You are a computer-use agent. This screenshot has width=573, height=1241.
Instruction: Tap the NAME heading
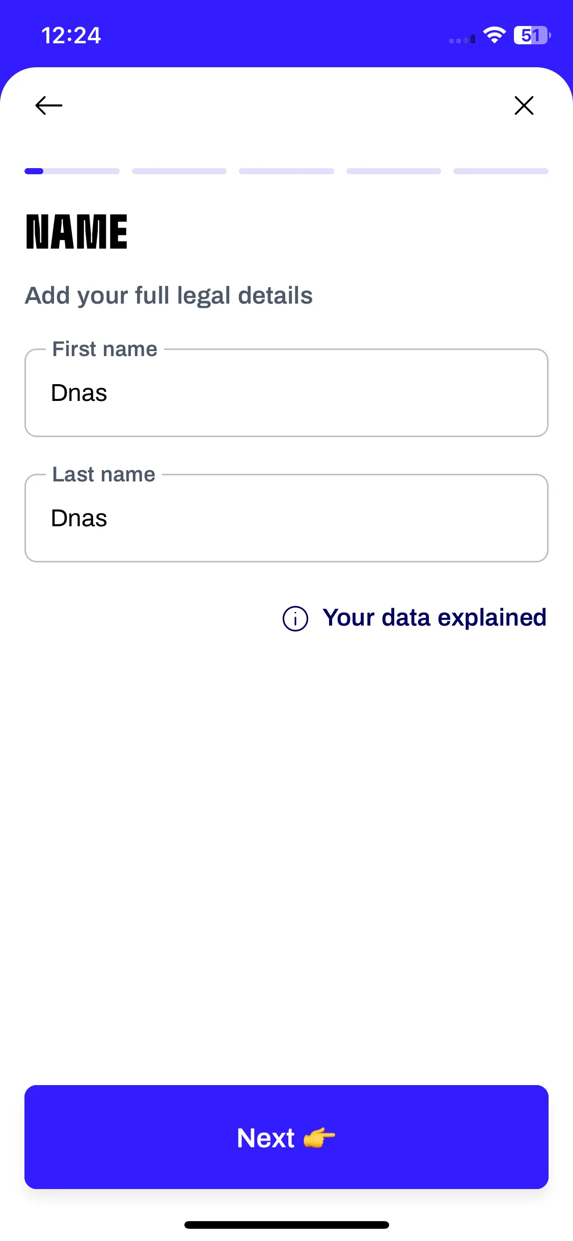76,232
